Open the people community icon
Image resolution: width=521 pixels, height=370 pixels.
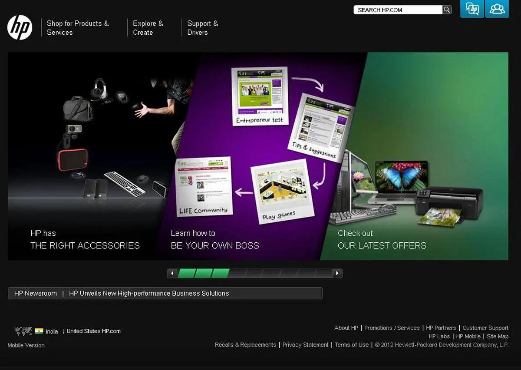click(497, 9)
